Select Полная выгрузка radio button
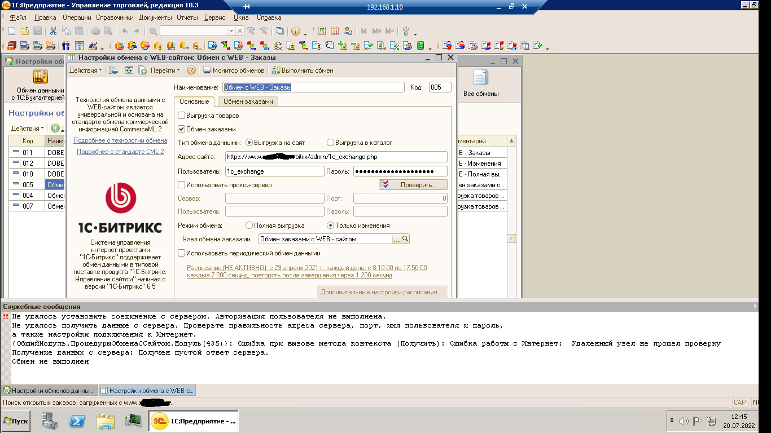 point(249,226)
